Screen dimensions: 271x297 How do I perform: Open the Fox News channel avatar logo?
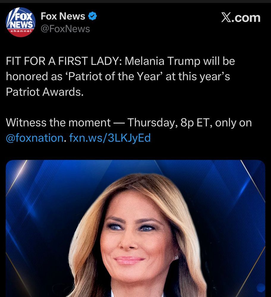(21, 22)
